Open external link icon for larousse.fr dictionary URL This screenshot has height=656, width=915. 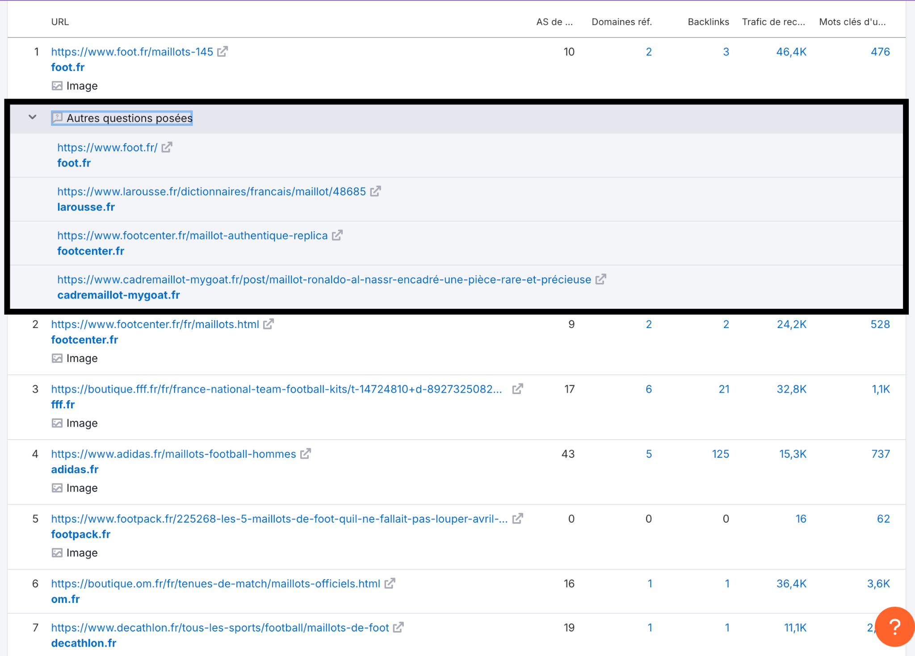[x=375, y=191]
